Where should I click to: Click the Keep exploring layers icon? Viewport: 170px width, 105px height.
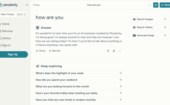point(37,66)
